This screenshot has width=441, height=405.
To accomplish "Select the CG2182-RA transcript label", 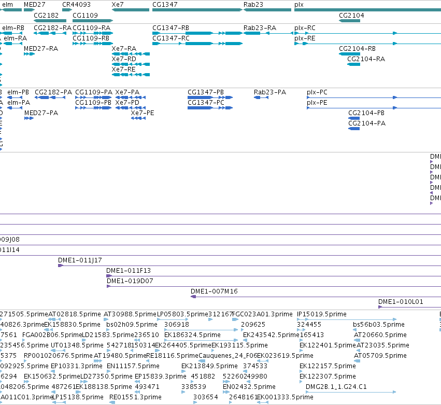I will tap(52, 28).
